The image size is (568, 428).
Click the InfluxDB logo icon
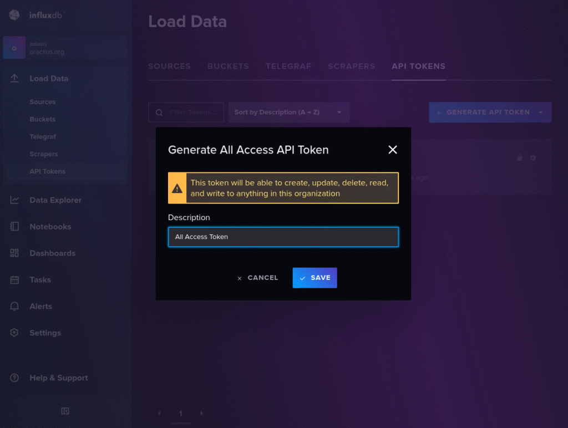point(14,15)
